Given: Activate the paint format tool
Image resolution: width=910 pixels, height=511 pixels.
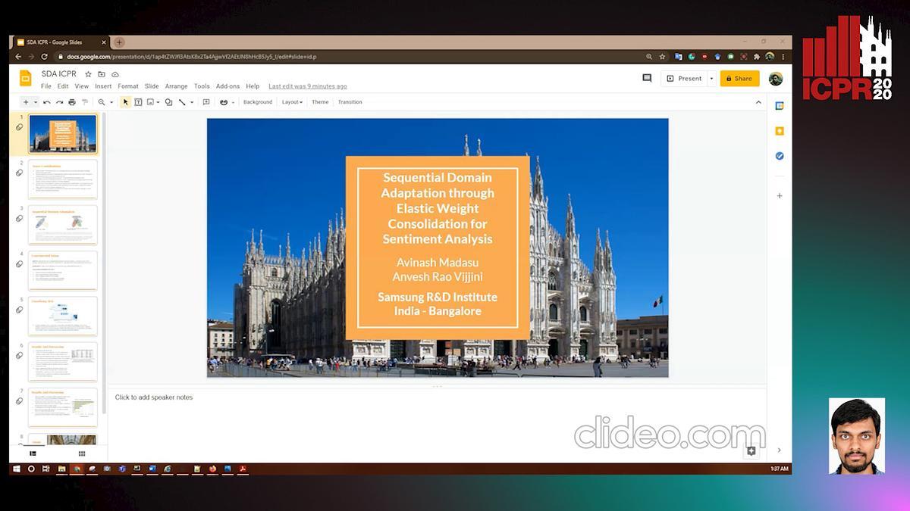Looking at the screenshot, I should pos(84,102).
